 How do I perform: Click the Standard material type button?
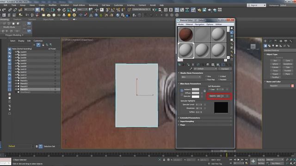pos(225,69)
